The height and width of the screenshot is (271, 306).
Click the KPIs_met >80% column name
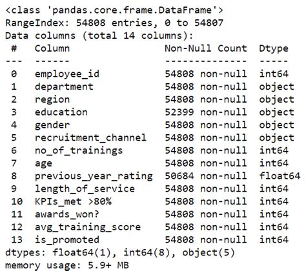73,202
